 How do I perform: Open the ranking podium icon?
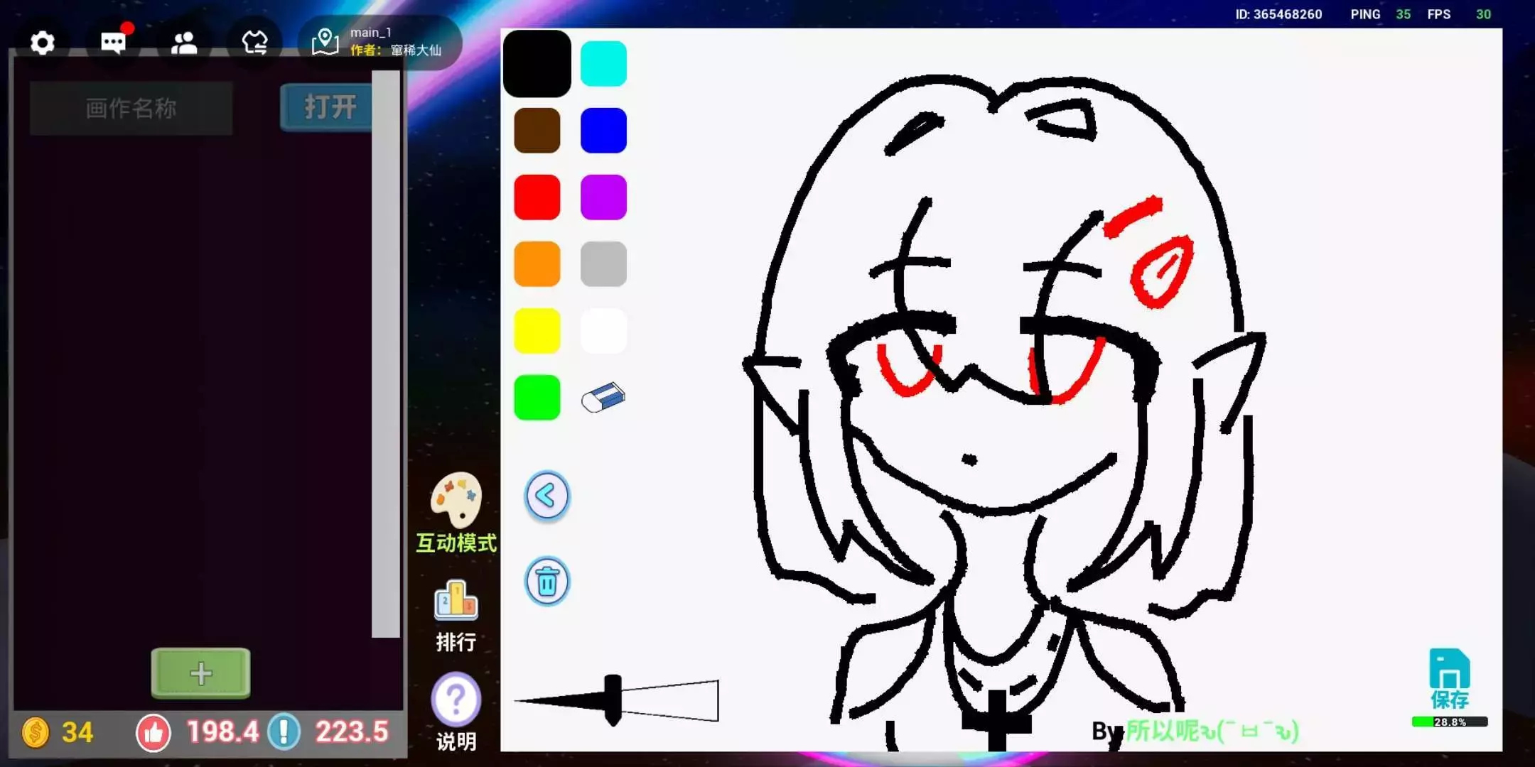coord(456,601)
